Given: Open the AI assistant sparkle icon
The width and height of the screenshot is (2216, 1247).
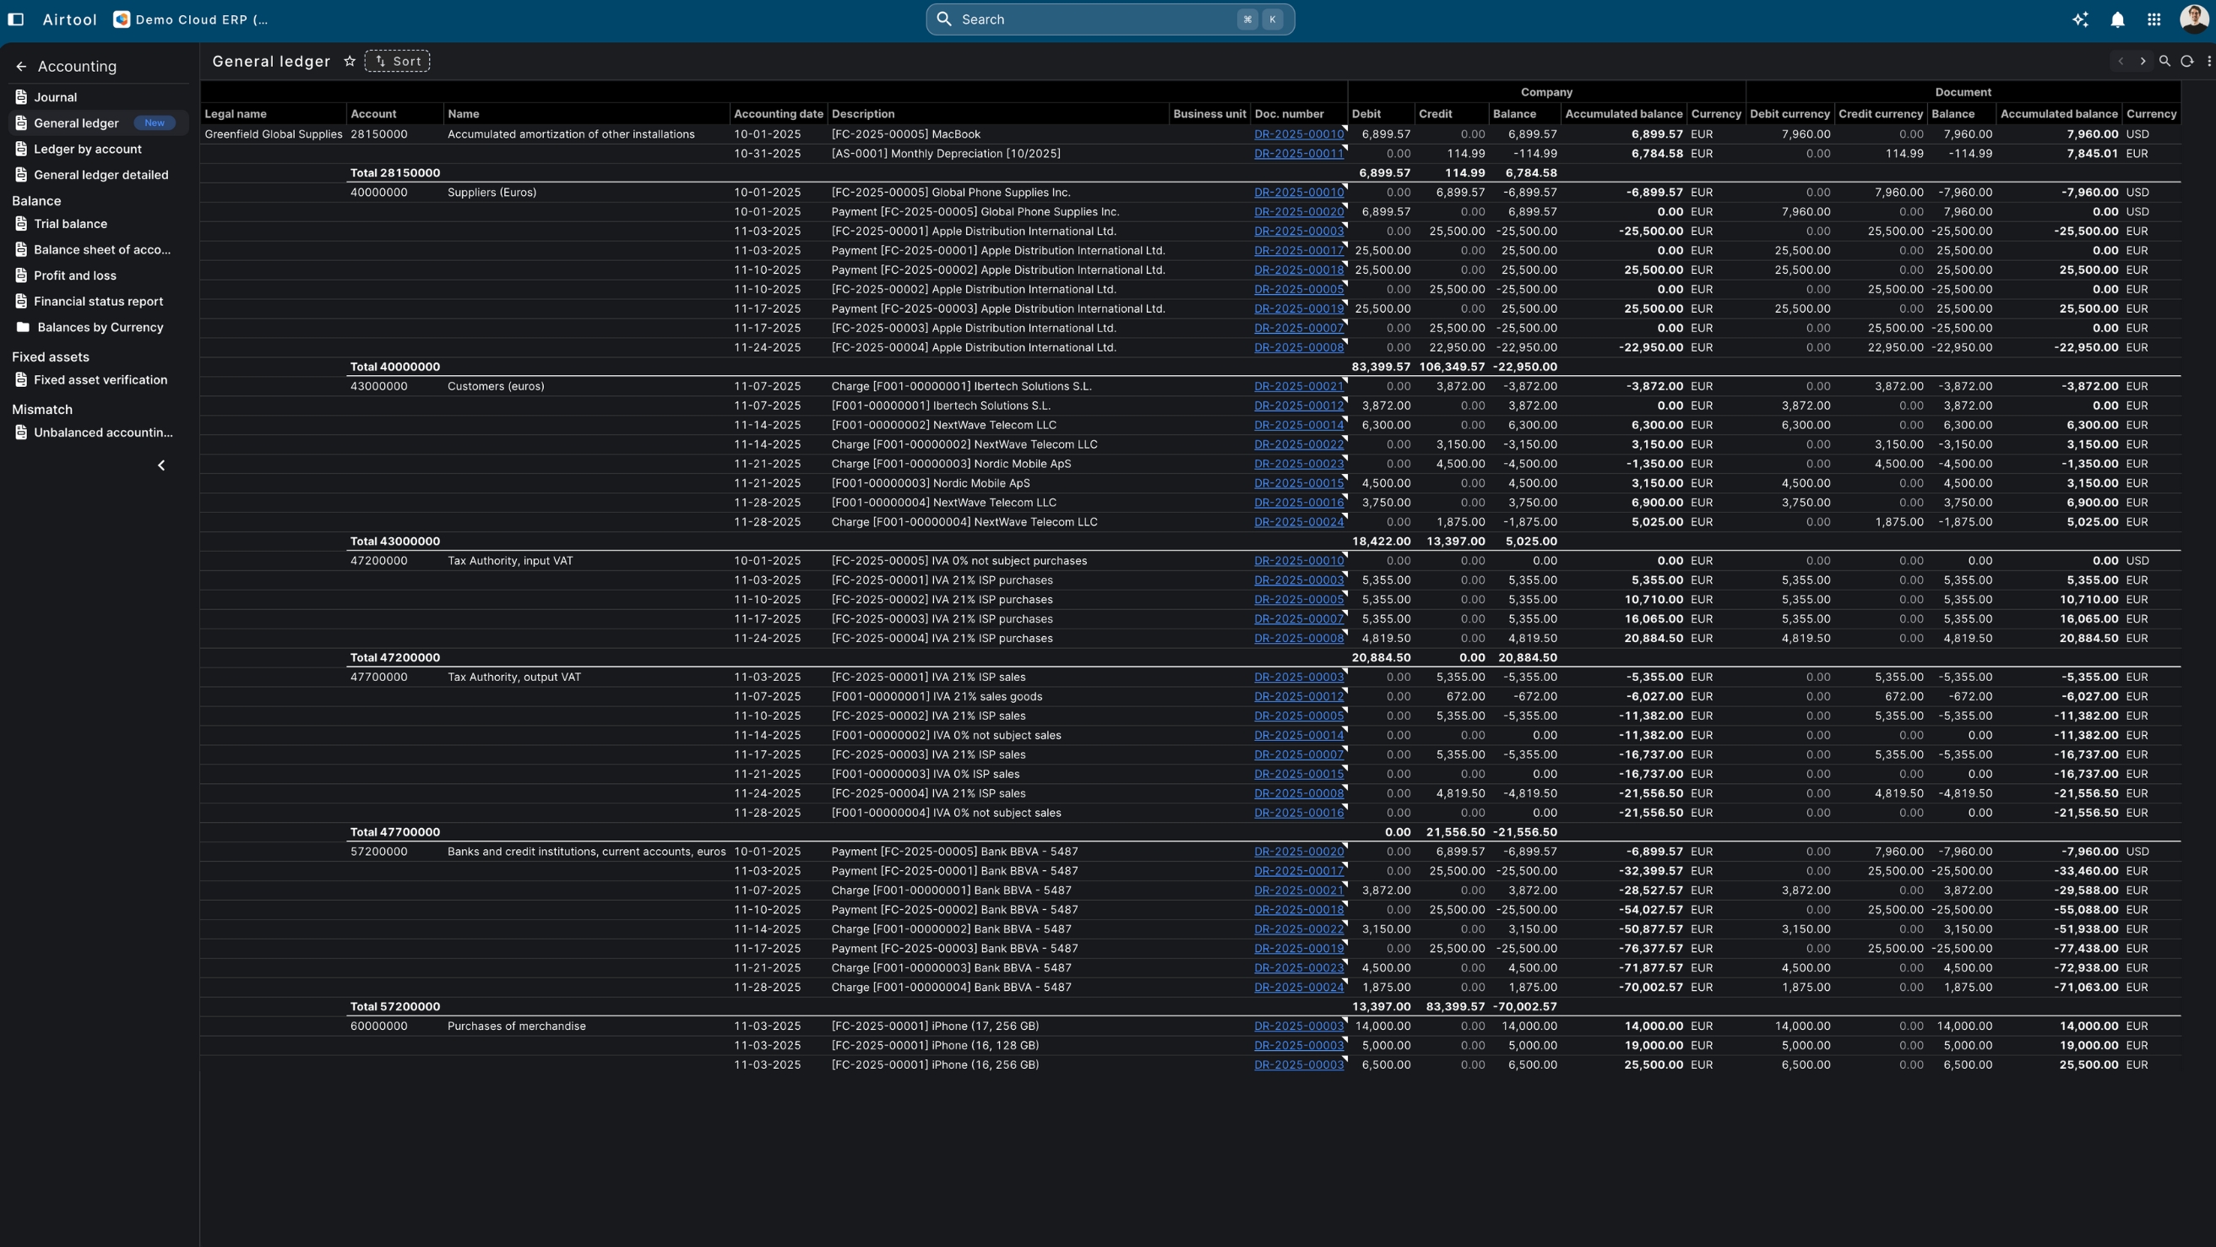Looking at the screenshot, I should pyautogui.click(x=2080, y=19).
